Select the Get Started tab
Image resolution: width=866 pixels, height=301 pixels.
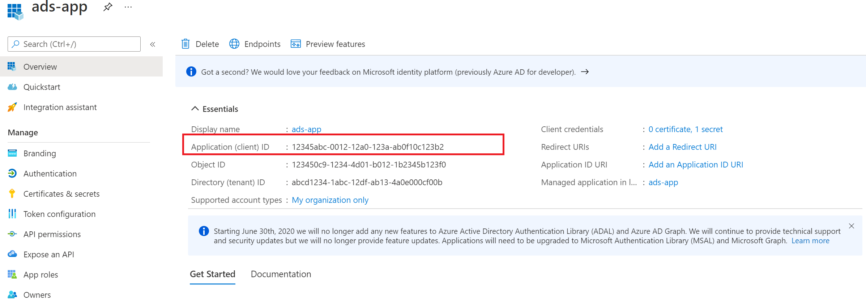pos(213,274)
